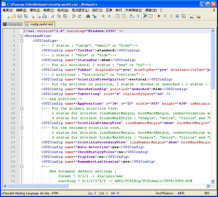
Task: Click the INS mode status bar field
Action: point(207,193)
